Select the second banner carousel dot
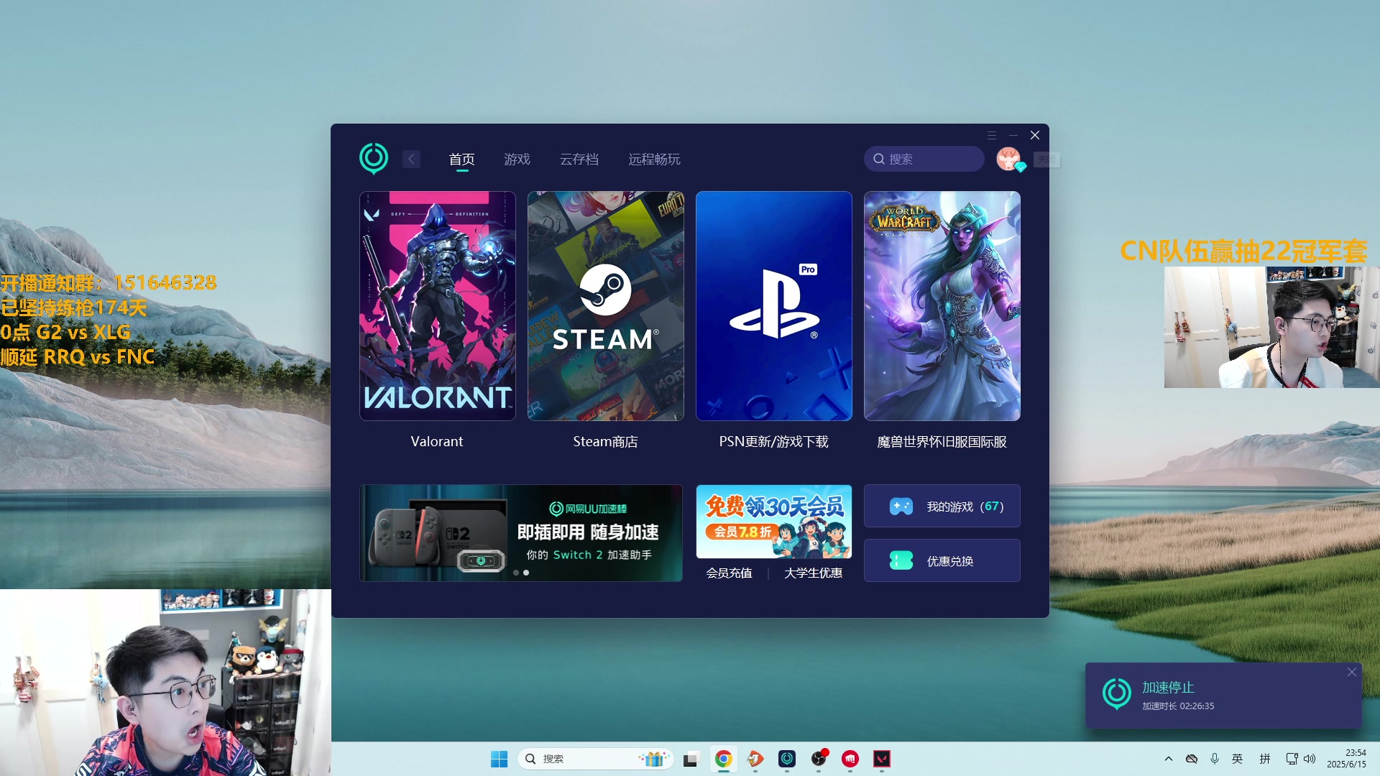 point(526,573)
